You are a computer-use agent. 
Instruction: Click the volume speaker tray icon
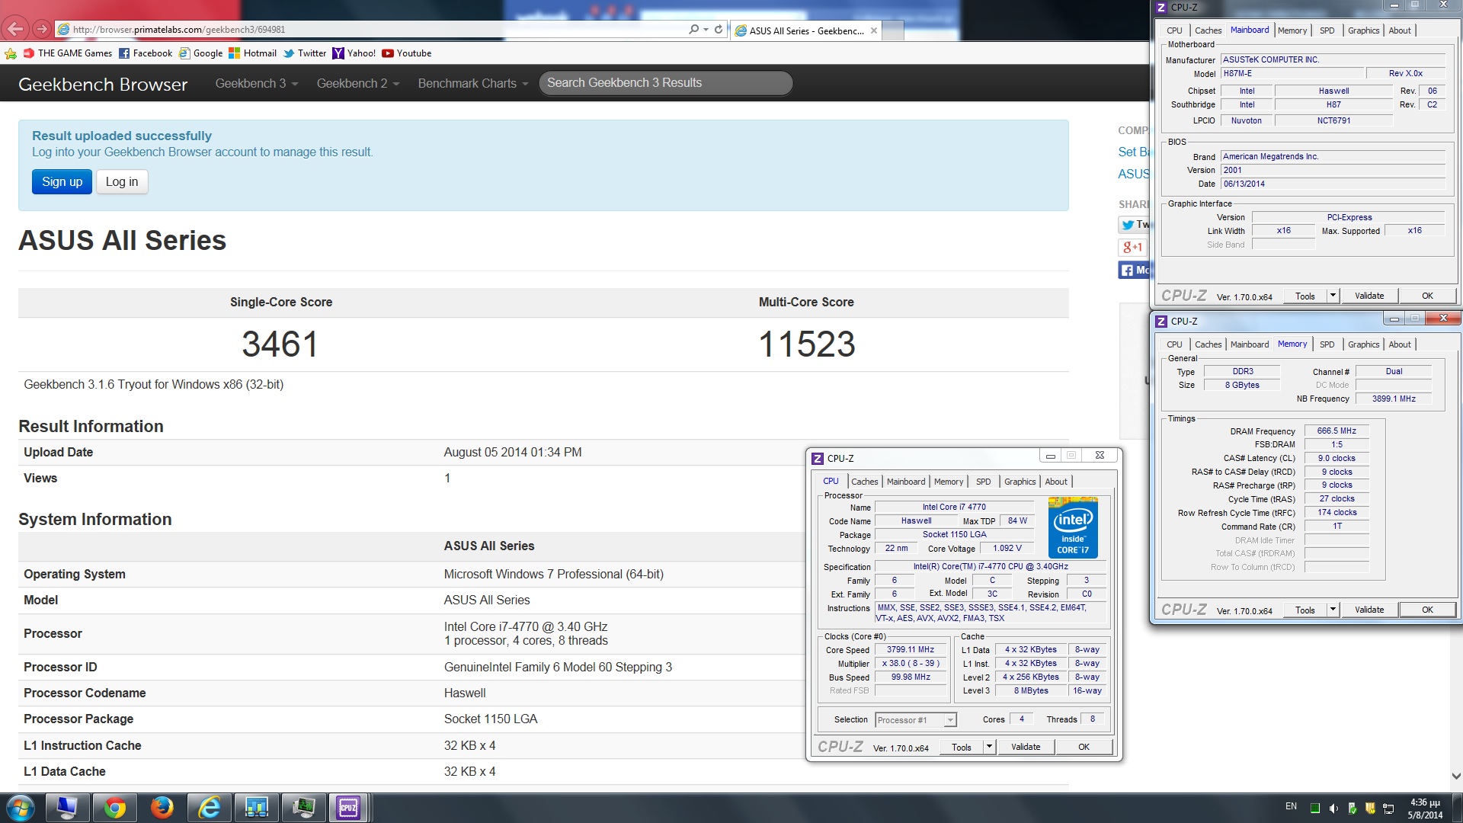(x=1333, y=808)
